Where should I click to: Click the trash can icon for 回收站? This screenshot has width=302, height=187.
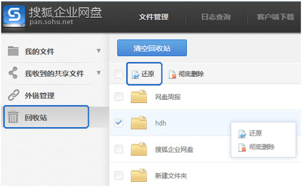pos(13,117)
